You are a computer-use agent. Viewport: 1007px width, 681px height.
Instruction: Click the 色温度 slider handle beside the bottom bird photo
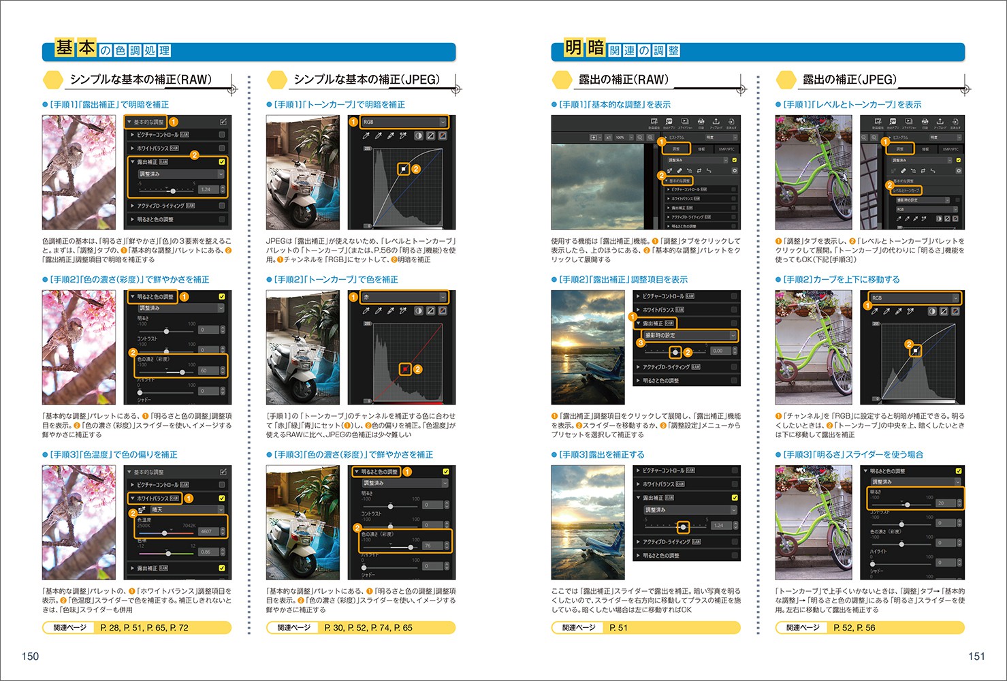point(165,533)
